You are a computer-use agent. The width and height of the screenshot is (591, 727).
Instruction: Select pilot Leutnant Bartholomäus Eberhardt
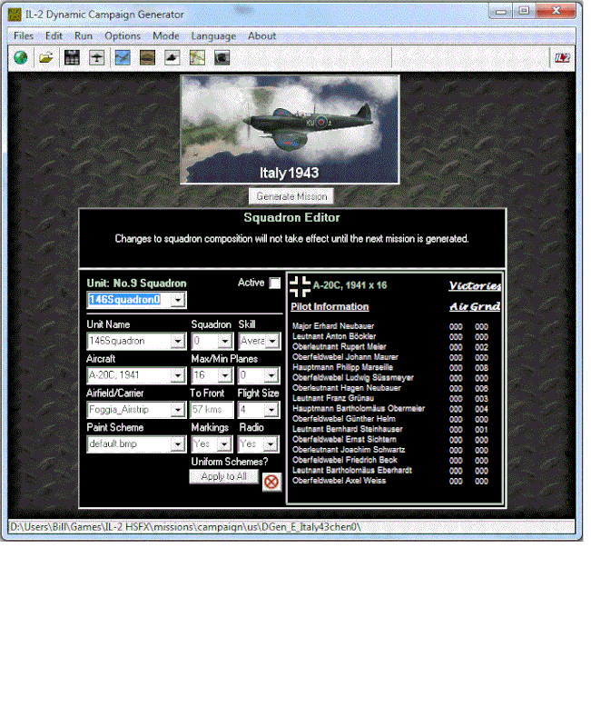[352, 470]
